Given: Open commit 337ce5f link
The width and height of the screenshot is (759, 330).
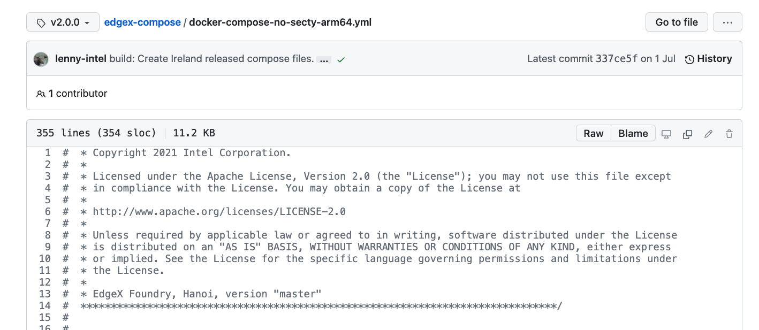Looking at the screenshot, I should pos(617,59).
